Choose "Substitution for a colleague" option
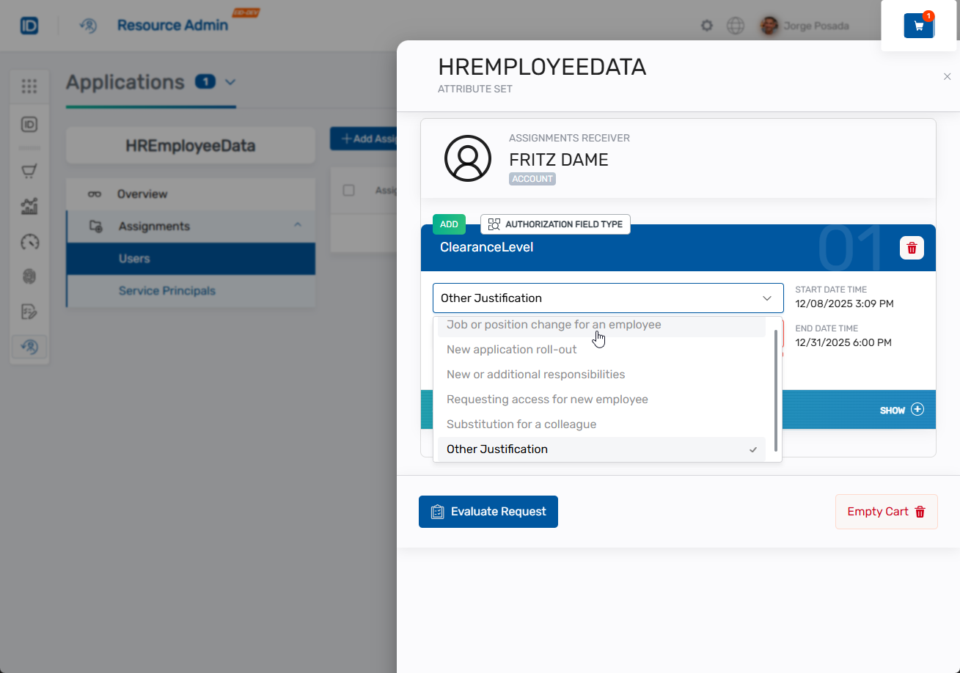Image resolution: width=960 pixels, height=673 pixels. pyautogui.click(x=521, y=424)
